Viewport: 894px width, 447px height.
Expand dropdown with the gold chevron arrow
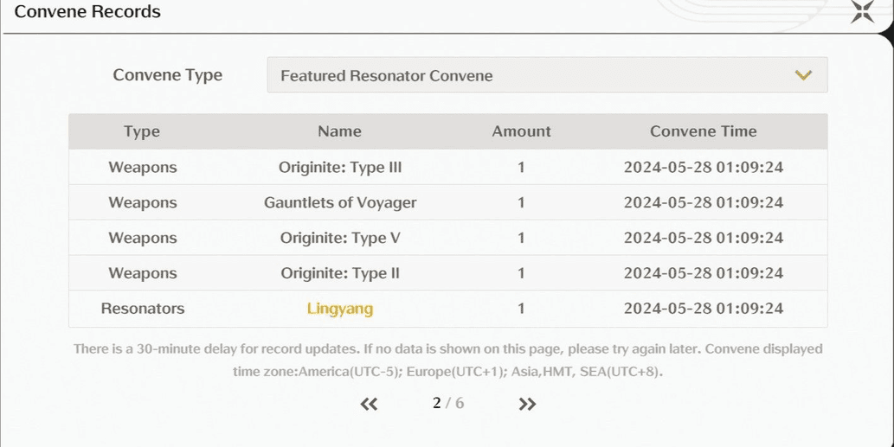803,75
